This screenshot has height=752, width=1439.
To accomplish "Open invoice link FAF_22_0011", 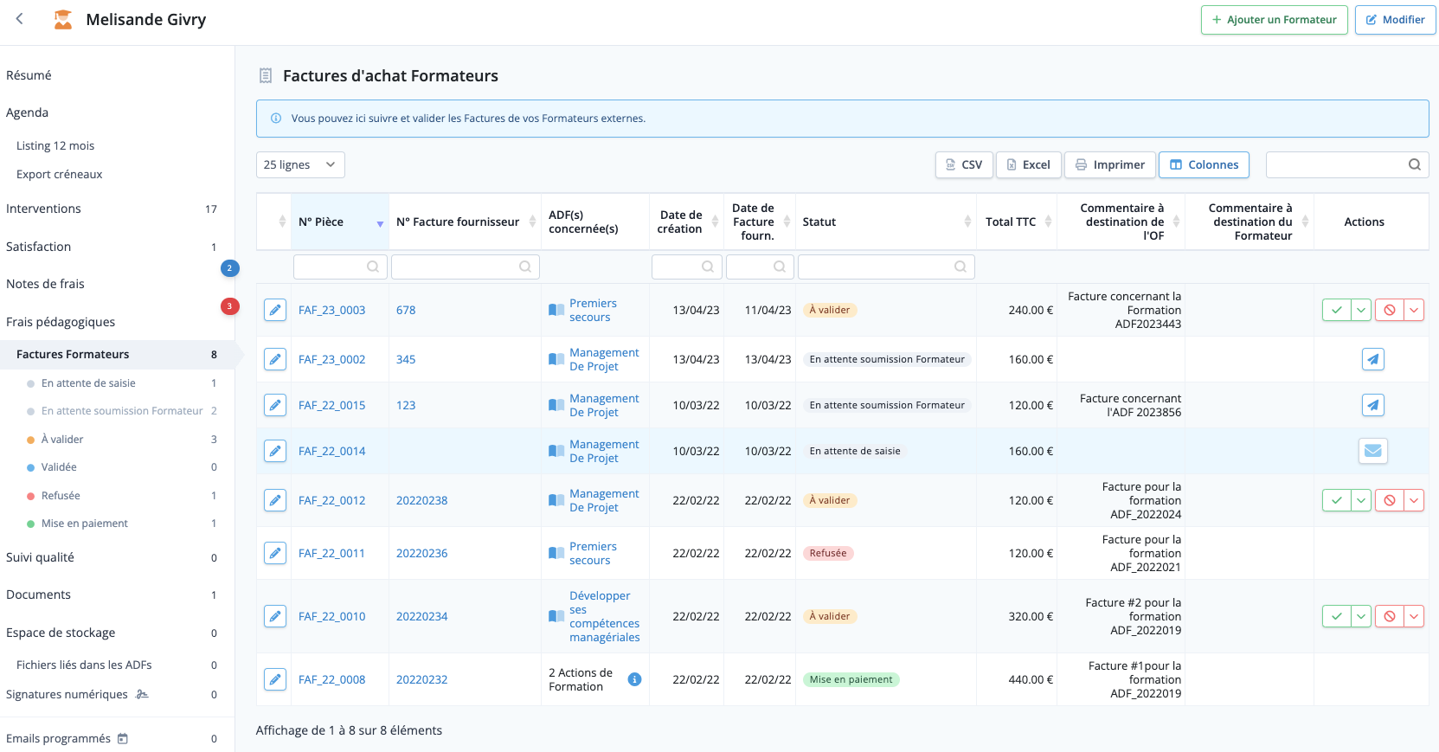I will 331,553.
